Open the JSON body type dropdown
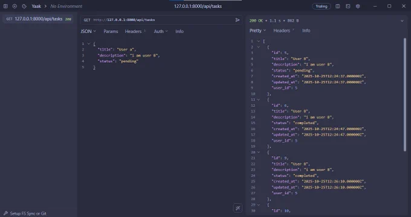 point(88,31)
